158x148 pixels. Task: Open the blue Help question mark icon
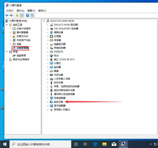[x=27, y=15]
